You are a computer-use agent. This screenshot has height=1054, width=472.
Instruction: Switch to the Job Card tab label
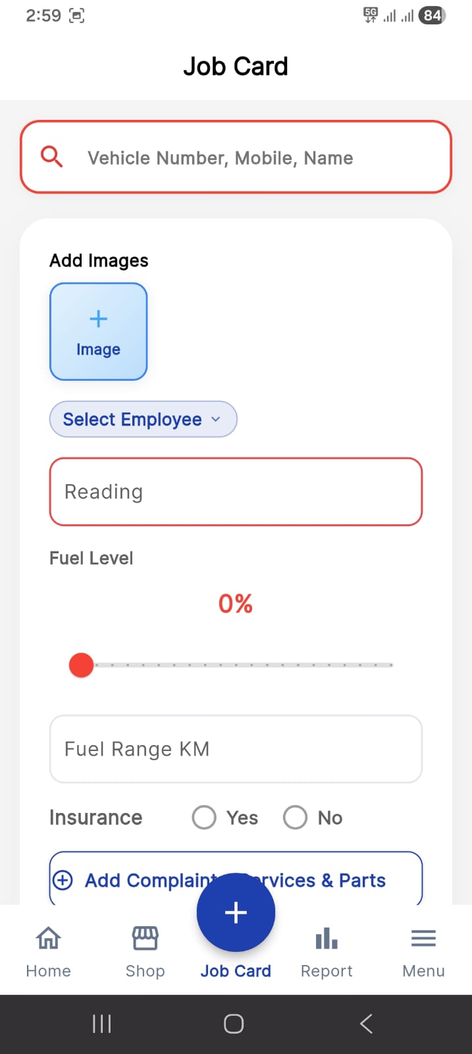(x=236, y=971)
